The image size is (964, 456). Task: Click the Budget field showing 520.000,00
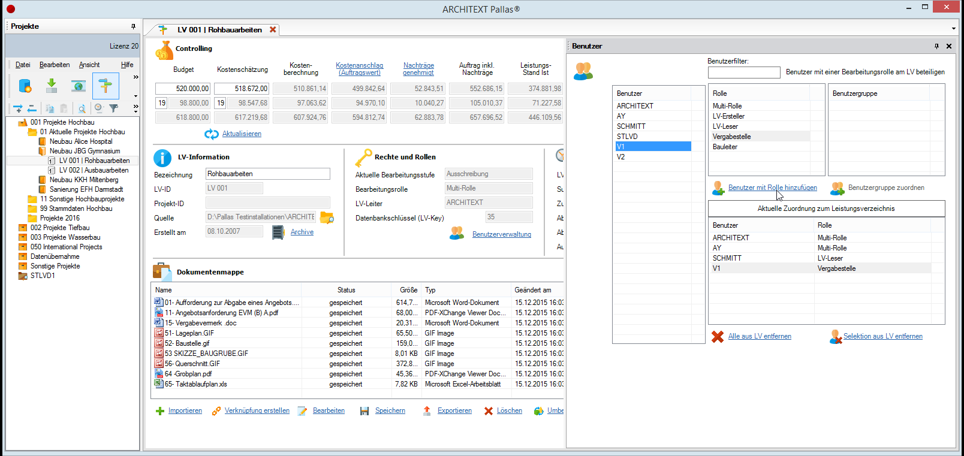(x=183, y=89)
